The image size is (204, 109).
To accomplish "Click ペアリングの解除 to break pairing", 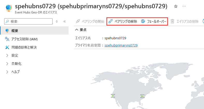I will [123, 21].
